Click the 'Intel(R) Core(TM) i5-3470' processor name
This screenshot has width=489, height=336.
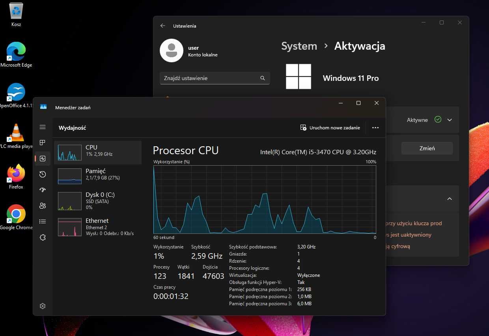(x=318, y=152)
